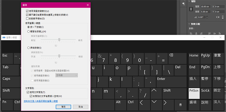Click the 淡入 key on the keyboard
Screen dimensions: 226x112
click(x=218, y=105)
